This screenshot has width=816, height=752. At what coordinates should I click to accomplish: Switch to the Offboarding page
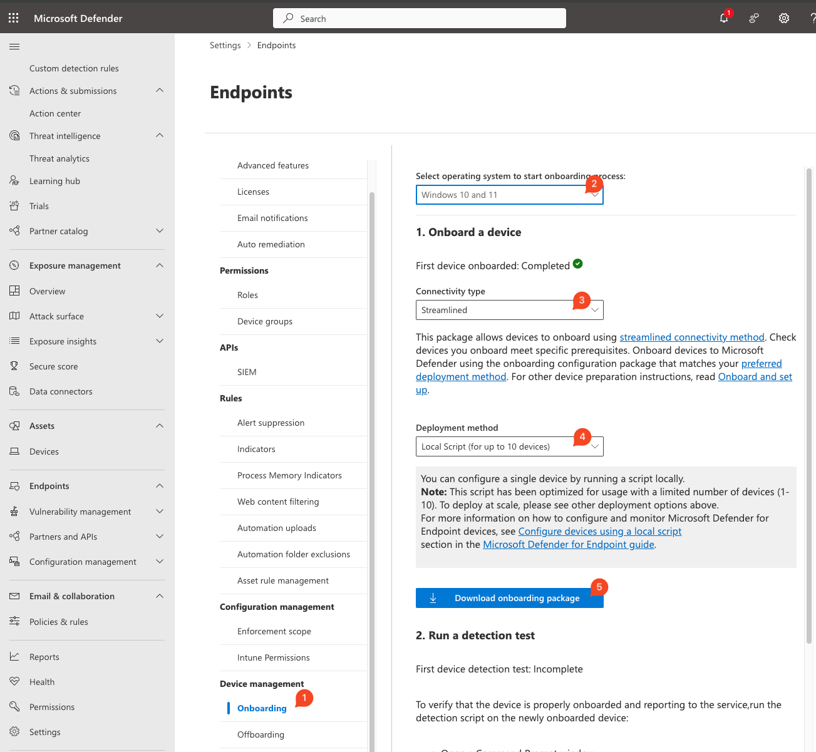259,734
